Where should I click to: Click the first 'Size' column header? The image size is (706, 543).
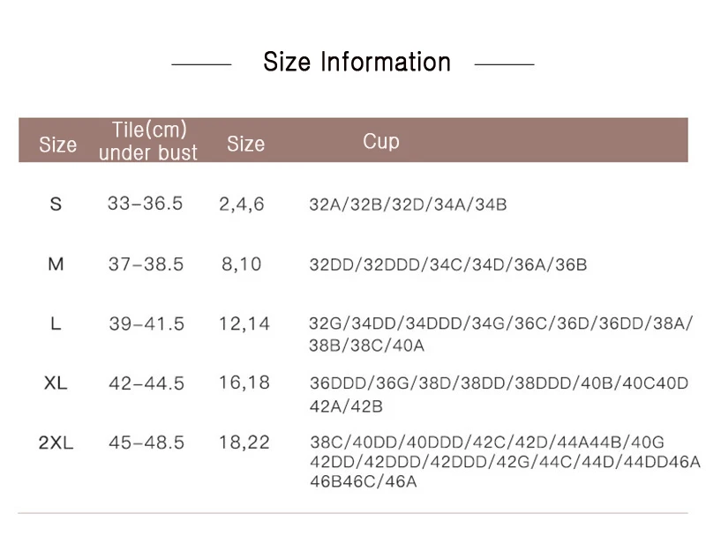(57, 145)
